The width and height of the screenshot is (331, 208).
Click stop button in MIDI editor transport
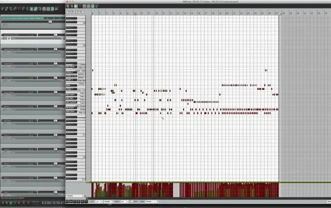pyautogui.click(x=79, y=201)
